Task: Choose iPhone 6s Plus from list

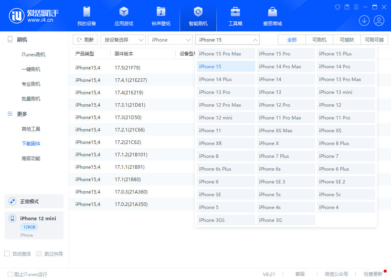Action: tap(226, 169)
